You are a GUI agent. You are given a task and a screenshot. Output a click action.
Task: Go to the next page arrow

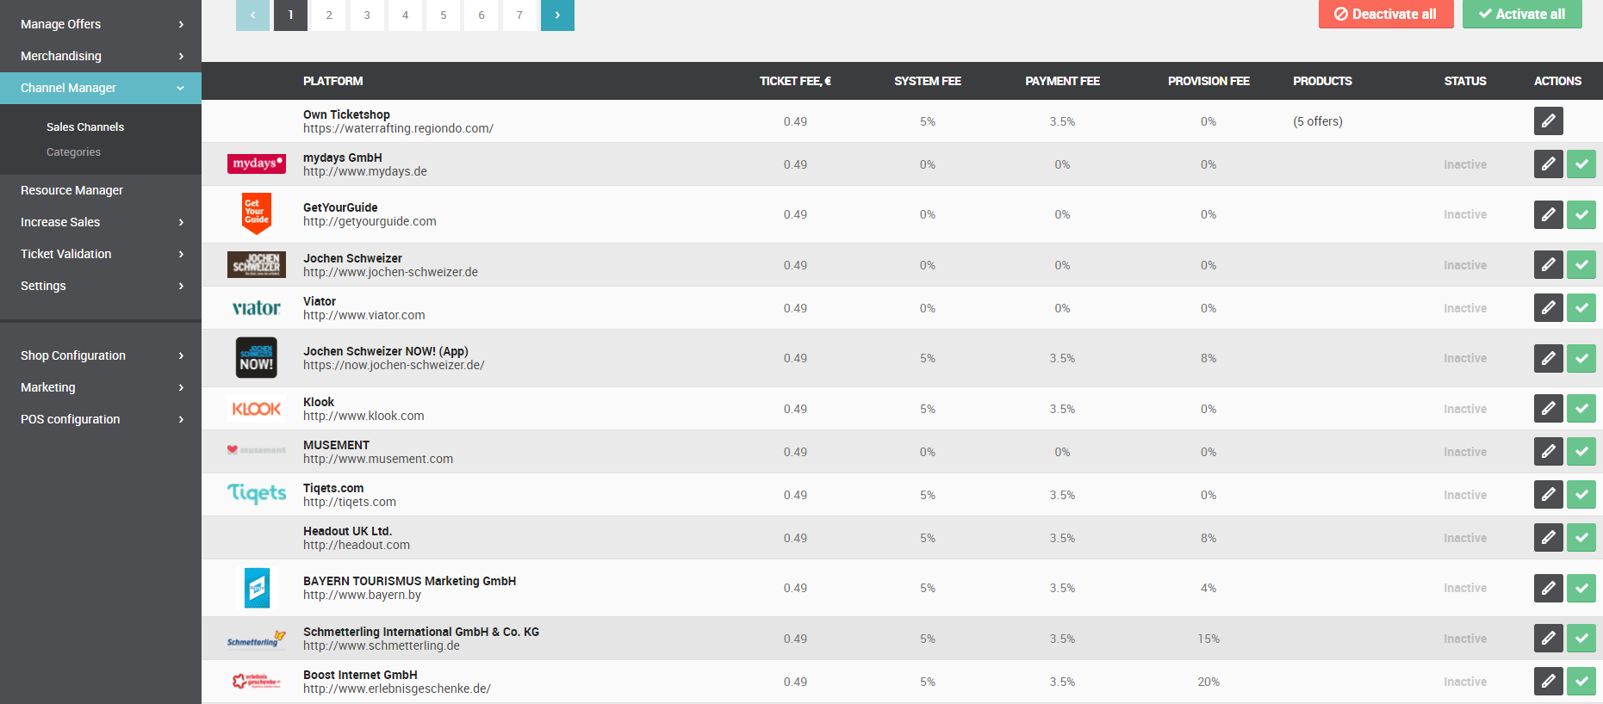(x=557, y=15)
